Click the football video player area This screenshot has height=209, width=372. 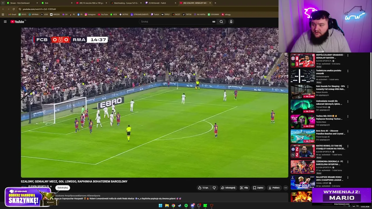154,102
